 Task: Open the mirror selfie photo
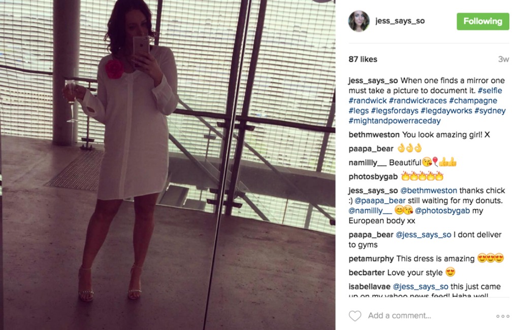pyautogui.click(x=168, y=165)
